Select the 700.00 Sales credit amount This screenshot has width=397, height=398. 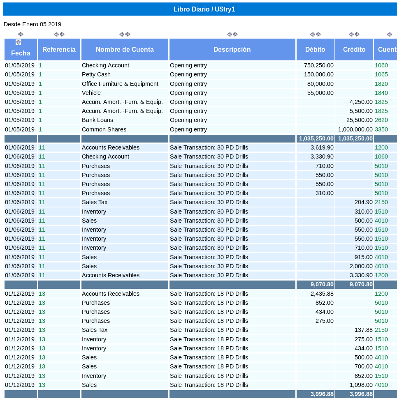363,366
